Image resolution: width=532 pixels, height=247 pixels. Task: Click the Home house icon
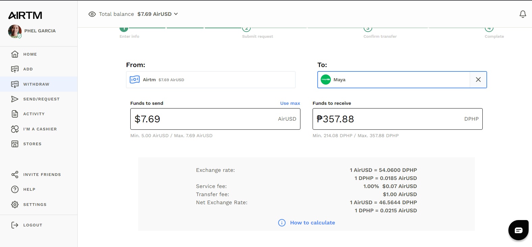point(15,54)
